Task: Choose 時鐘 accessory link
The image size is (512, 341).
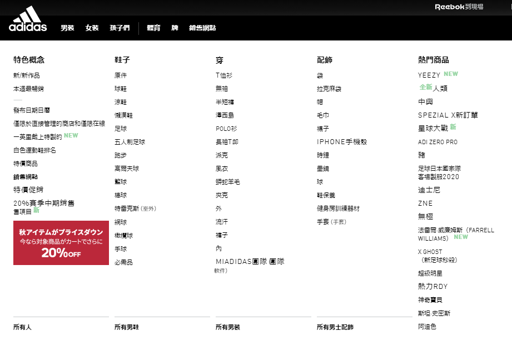Action: click(323, 155)
